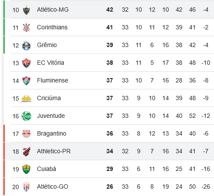This screenshot has width=214, height=196.
Task: Click the Corinthians club crest
Action: point(26,28)
